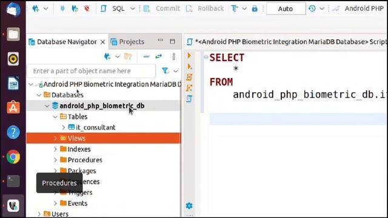Image resolution: width=388 pixels, height=218 pixels.
Task: Select the it_consultant table
Action: coord(96,128)
